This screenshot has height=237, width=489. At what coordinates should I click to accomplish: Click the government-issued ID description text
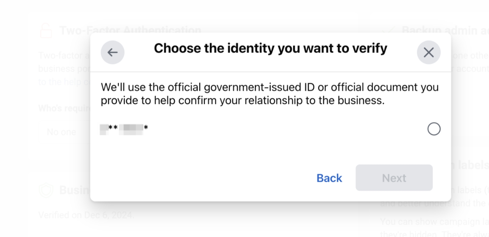[269, 94]
